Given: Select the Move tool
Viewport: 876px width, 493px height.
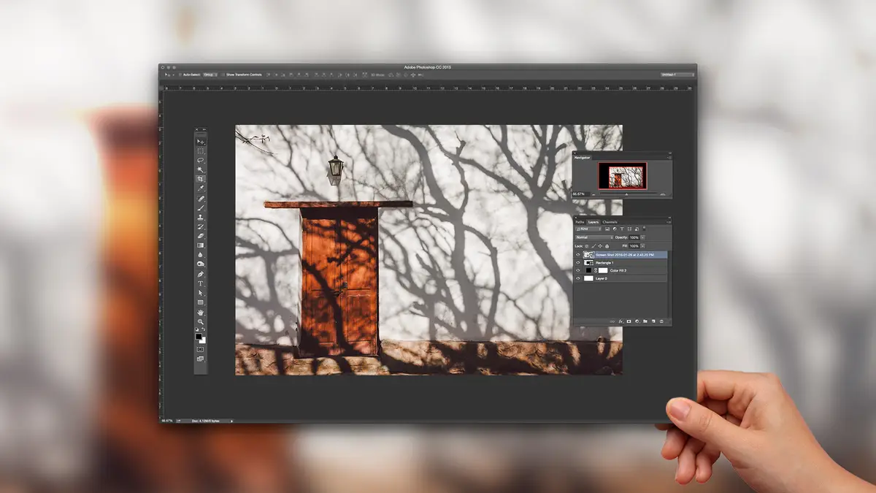Looking at the screenshot, I should tap(199, 140).
